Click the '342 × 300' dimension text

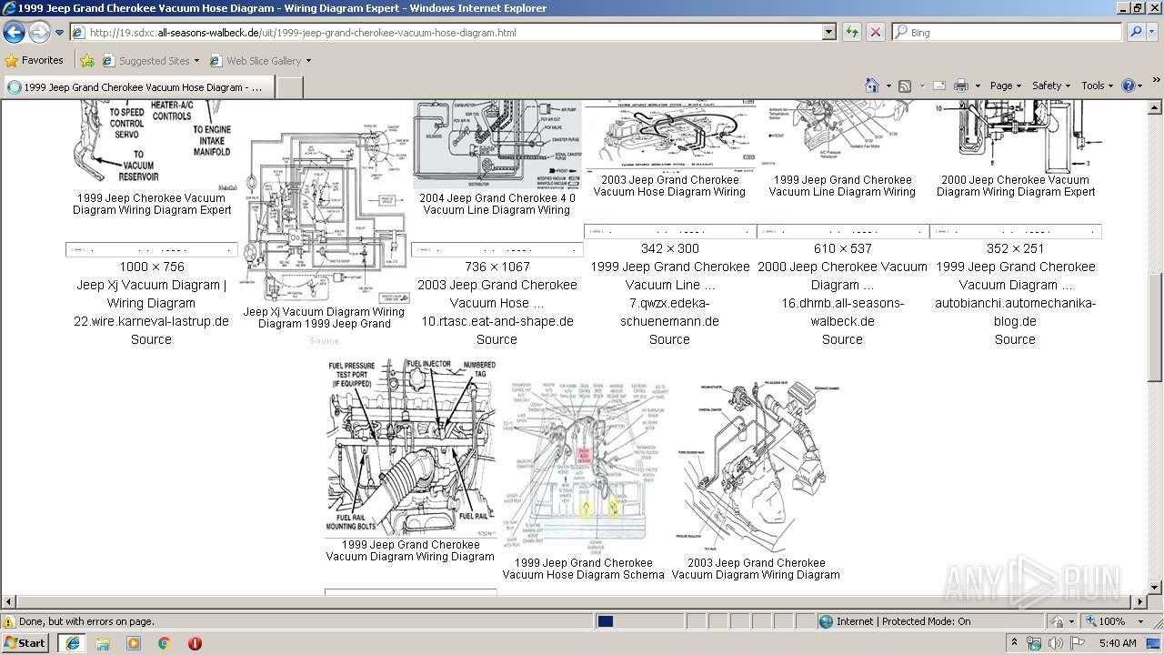[670, 248]
